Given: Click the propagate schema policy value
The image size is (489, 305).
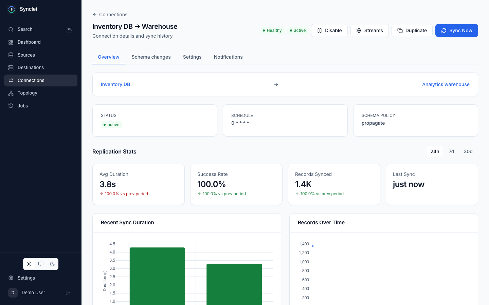Looking at the screenshot, I should tap(373, 123).
